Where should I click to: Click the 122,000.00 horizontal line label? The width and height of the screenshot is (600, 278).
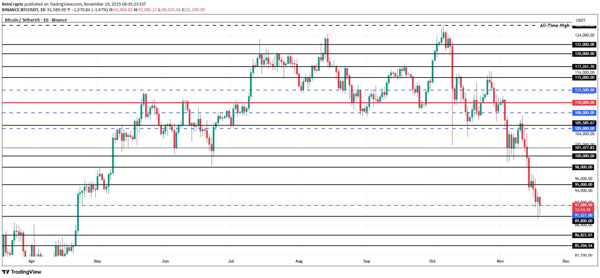[584, 45]
